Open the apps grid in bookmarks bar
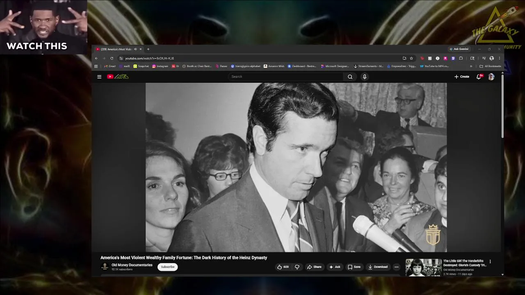Image resolution: width=525 pixels, height=295 pixels. tap(96, 66)
